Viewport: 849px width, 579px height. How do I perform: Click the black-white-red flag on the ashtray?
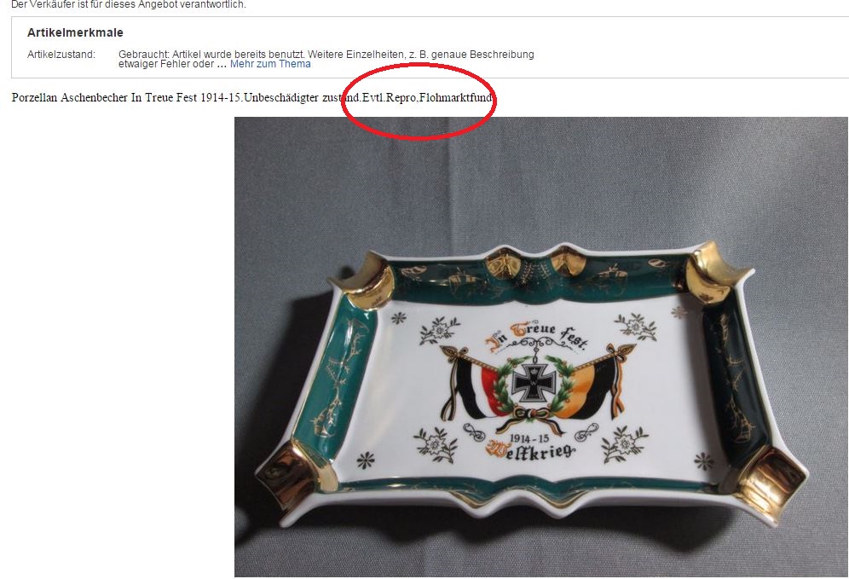470,387
